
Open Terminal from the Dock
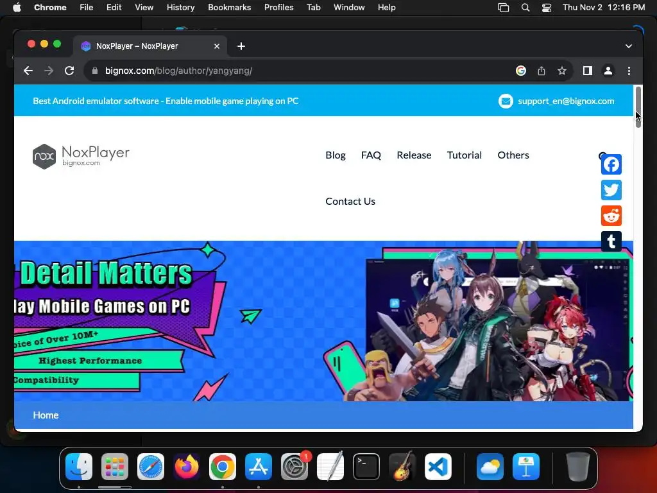(x=366, y=466)
